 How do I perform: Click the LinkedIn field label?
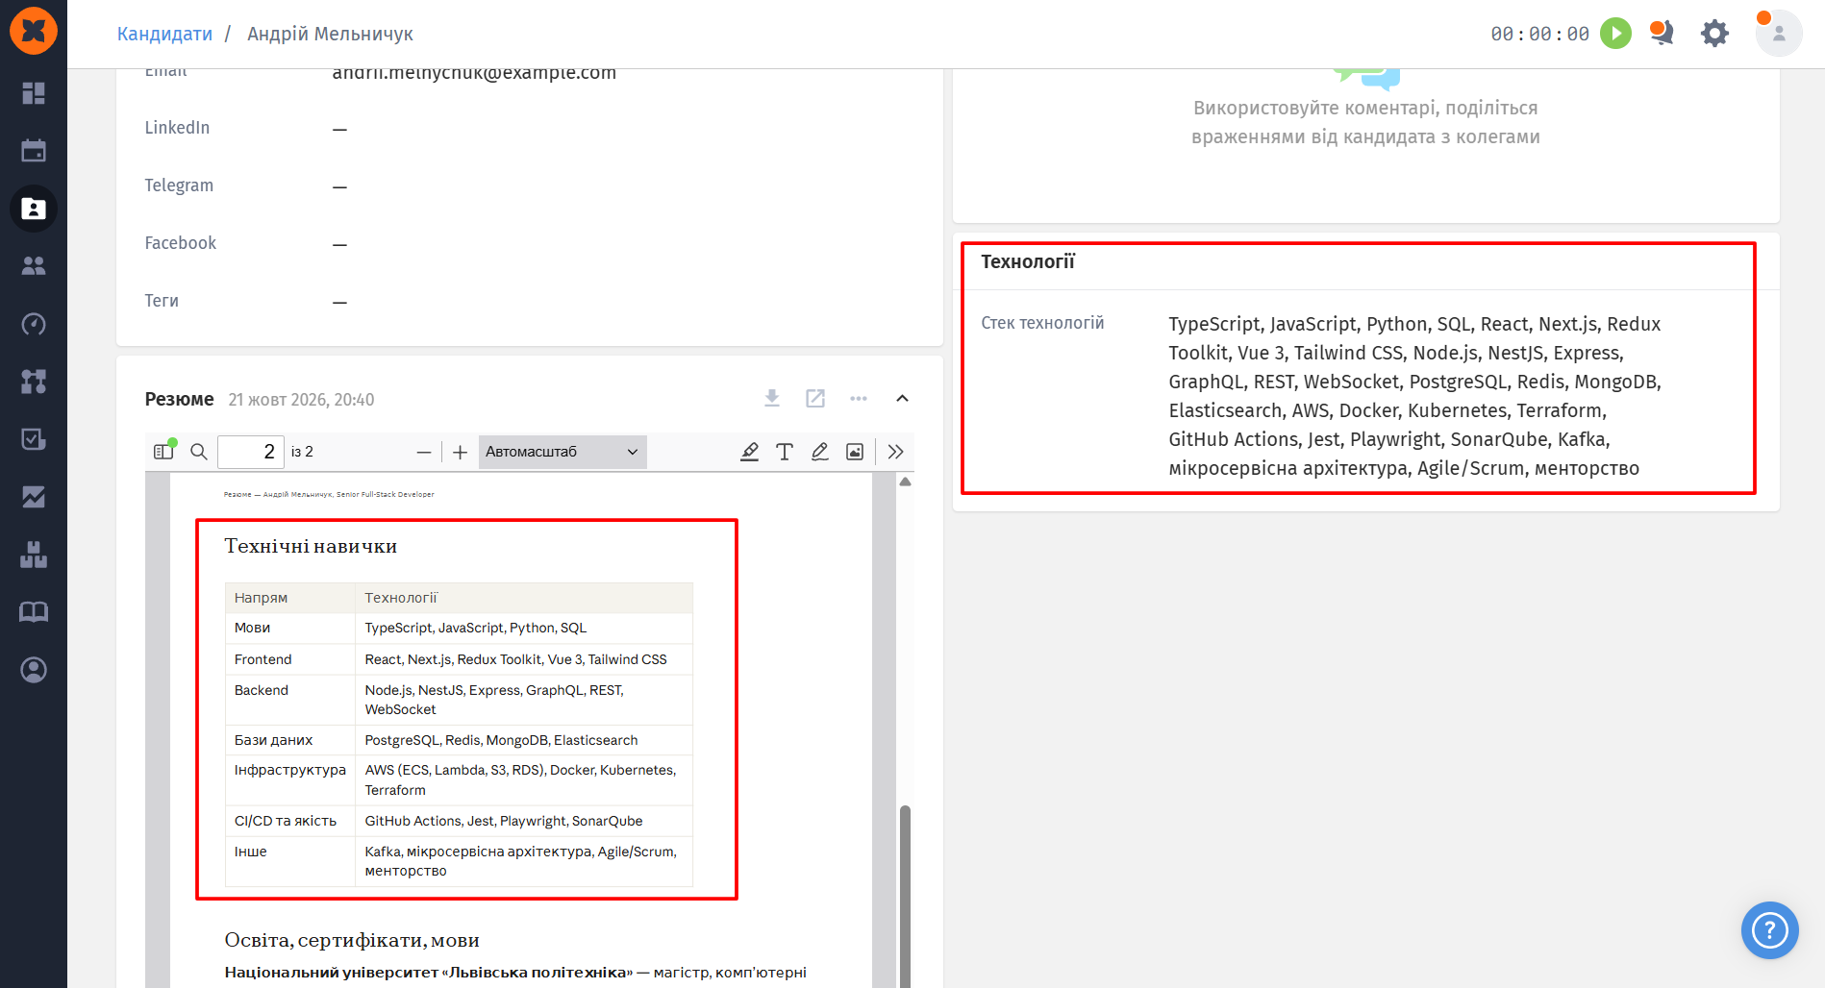pos(177,128)
